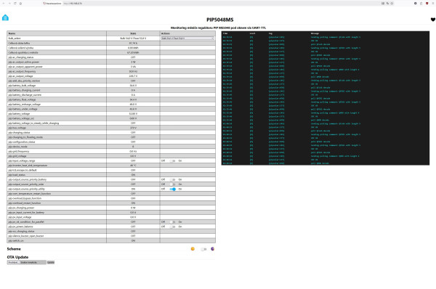436x289 pixels.
Task: Click the pip-scc_charging_status row
Action: (111, 231)
